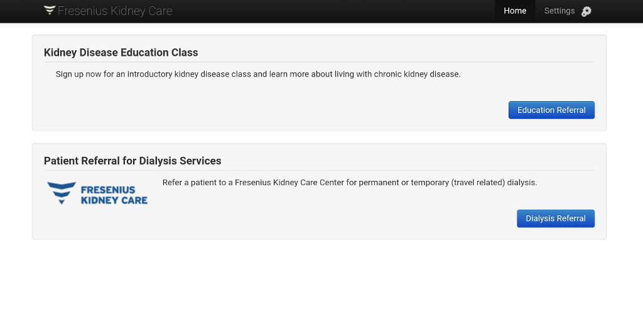
Task: Click the Dialysis Referral button
Action: [555, 219]
